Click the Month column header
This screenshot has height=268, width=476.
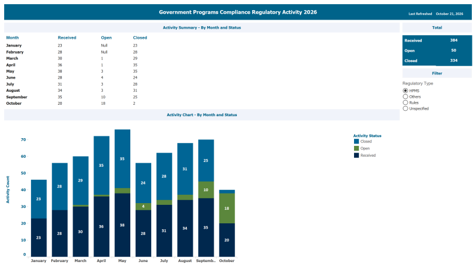click(x=12, y=38)
